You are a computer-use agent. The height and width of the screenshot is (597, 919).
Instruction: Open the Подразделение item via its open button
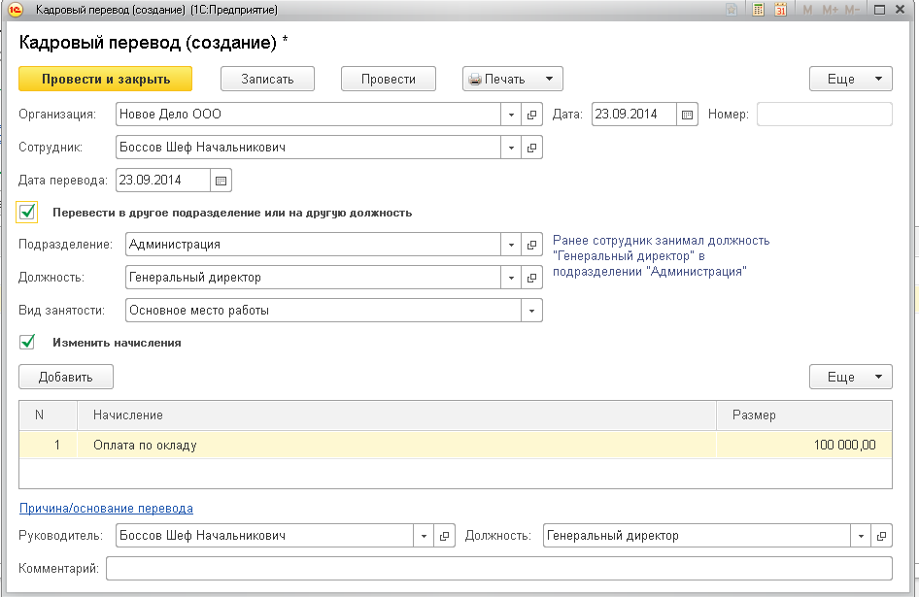(x=532, y=245)
